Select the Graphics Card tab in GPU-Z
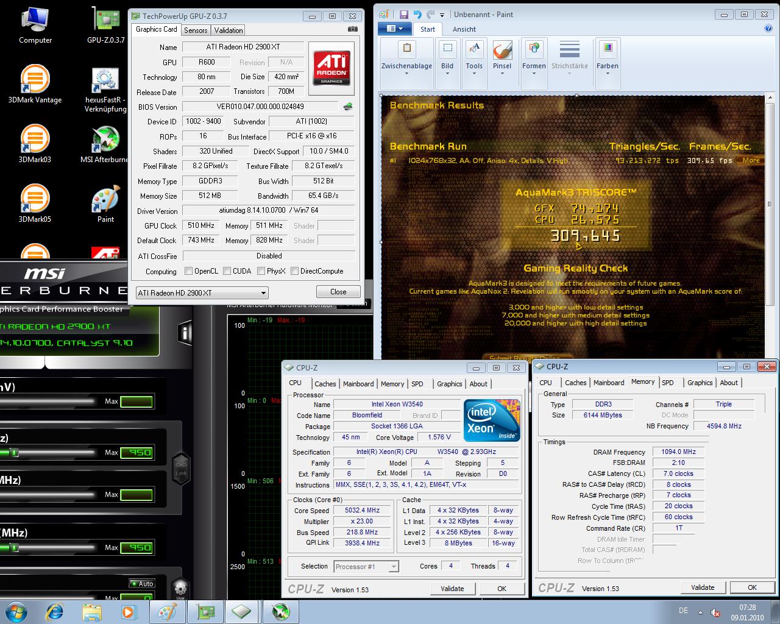The height and width of the screenshot is (624, 780). click(x=156, y=29)
